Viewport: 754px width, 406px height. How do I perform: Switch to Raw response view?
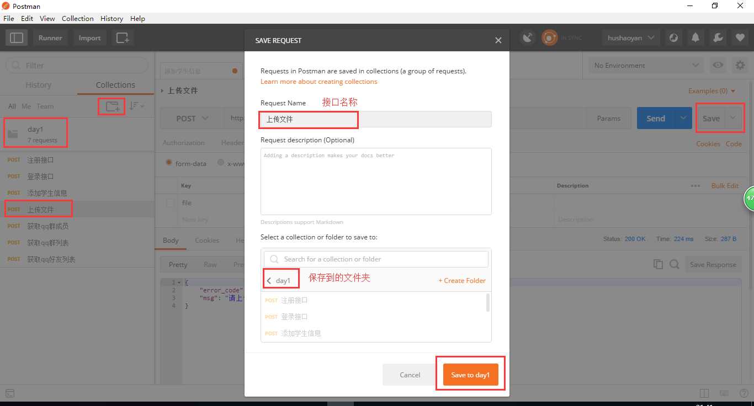click(210, 264)
